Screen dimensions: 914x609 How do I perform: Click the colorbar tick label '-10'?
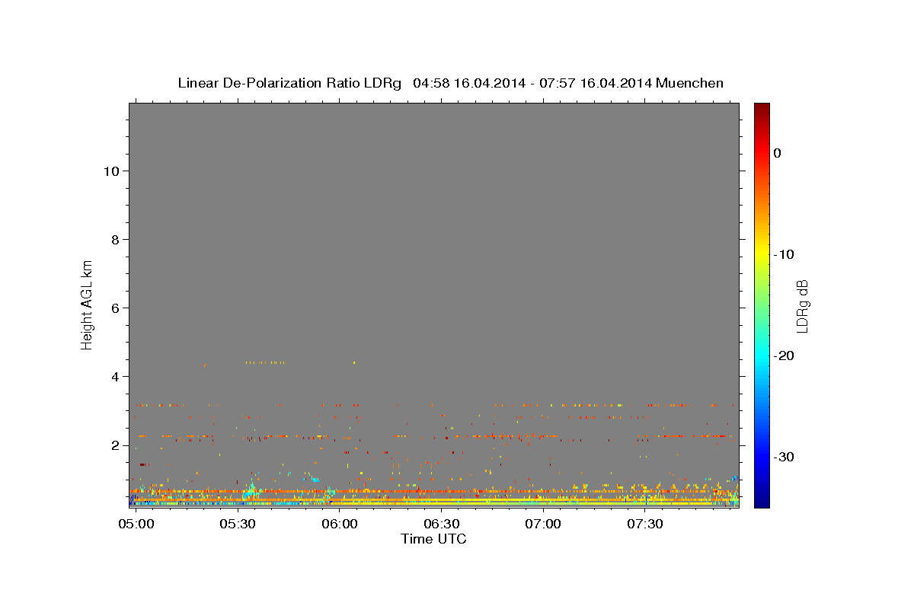[784, 254]
